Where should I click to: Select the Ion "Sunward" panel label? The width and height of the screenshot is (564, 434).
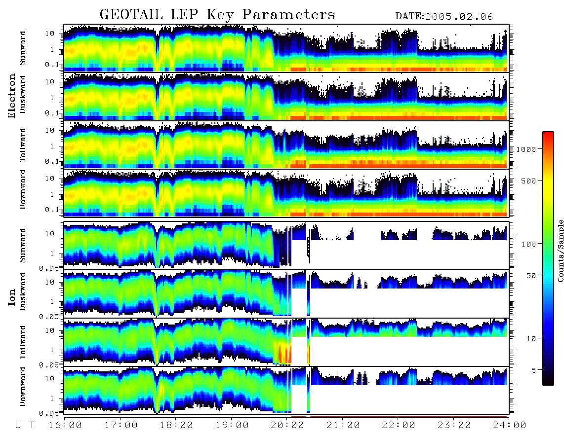pyautogui.click(x=23, y=246)
